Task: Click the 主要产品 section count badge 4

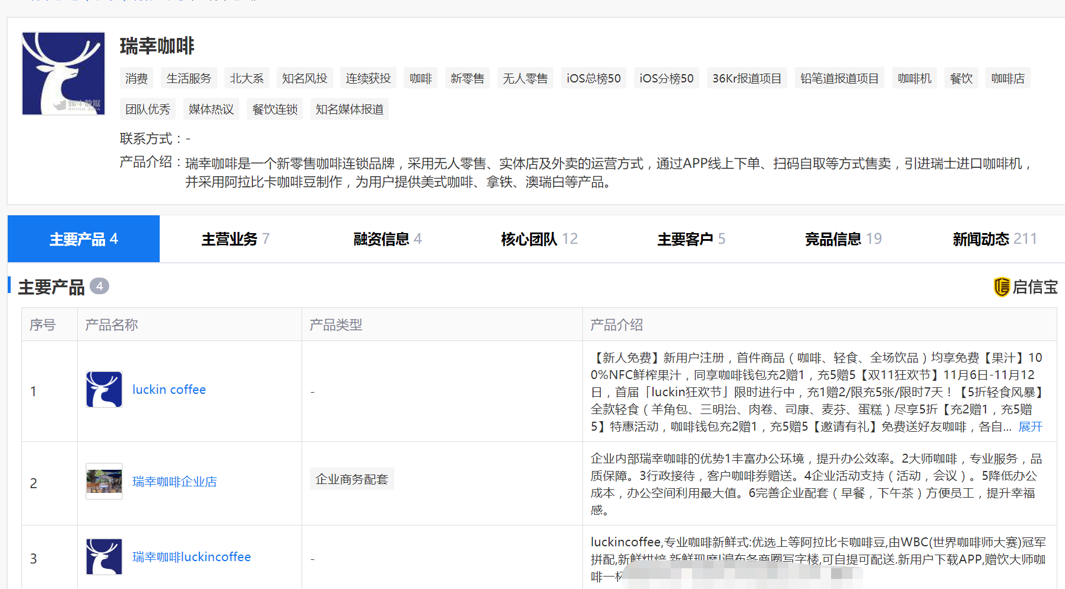Action: [99, 286]
